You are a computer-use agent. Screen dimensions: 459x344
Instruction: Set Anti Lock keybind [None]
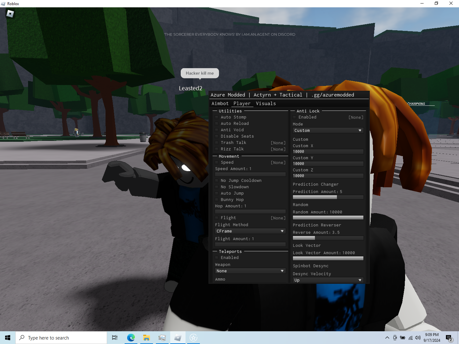(356, 117)
